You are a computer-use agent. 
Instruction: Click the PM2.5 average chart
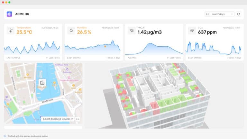click(x=154, y=49)
